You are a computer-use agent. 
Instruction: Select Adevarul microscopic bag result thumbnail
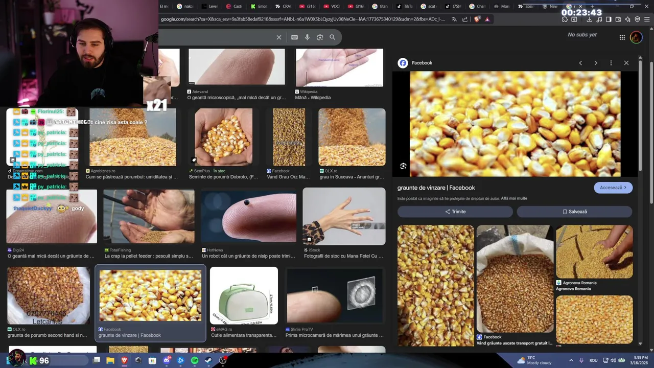tap(237, 67)
